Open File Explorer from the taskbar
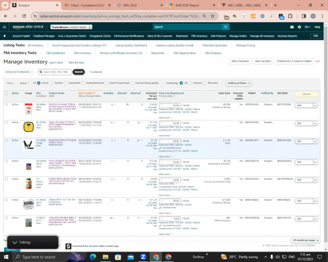Image resolution: width=328 pixels, height=262 pixels. (x=106, y=257)
